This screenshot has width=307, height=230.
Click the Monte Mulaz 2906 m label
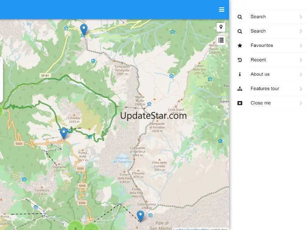click(140, 101)
